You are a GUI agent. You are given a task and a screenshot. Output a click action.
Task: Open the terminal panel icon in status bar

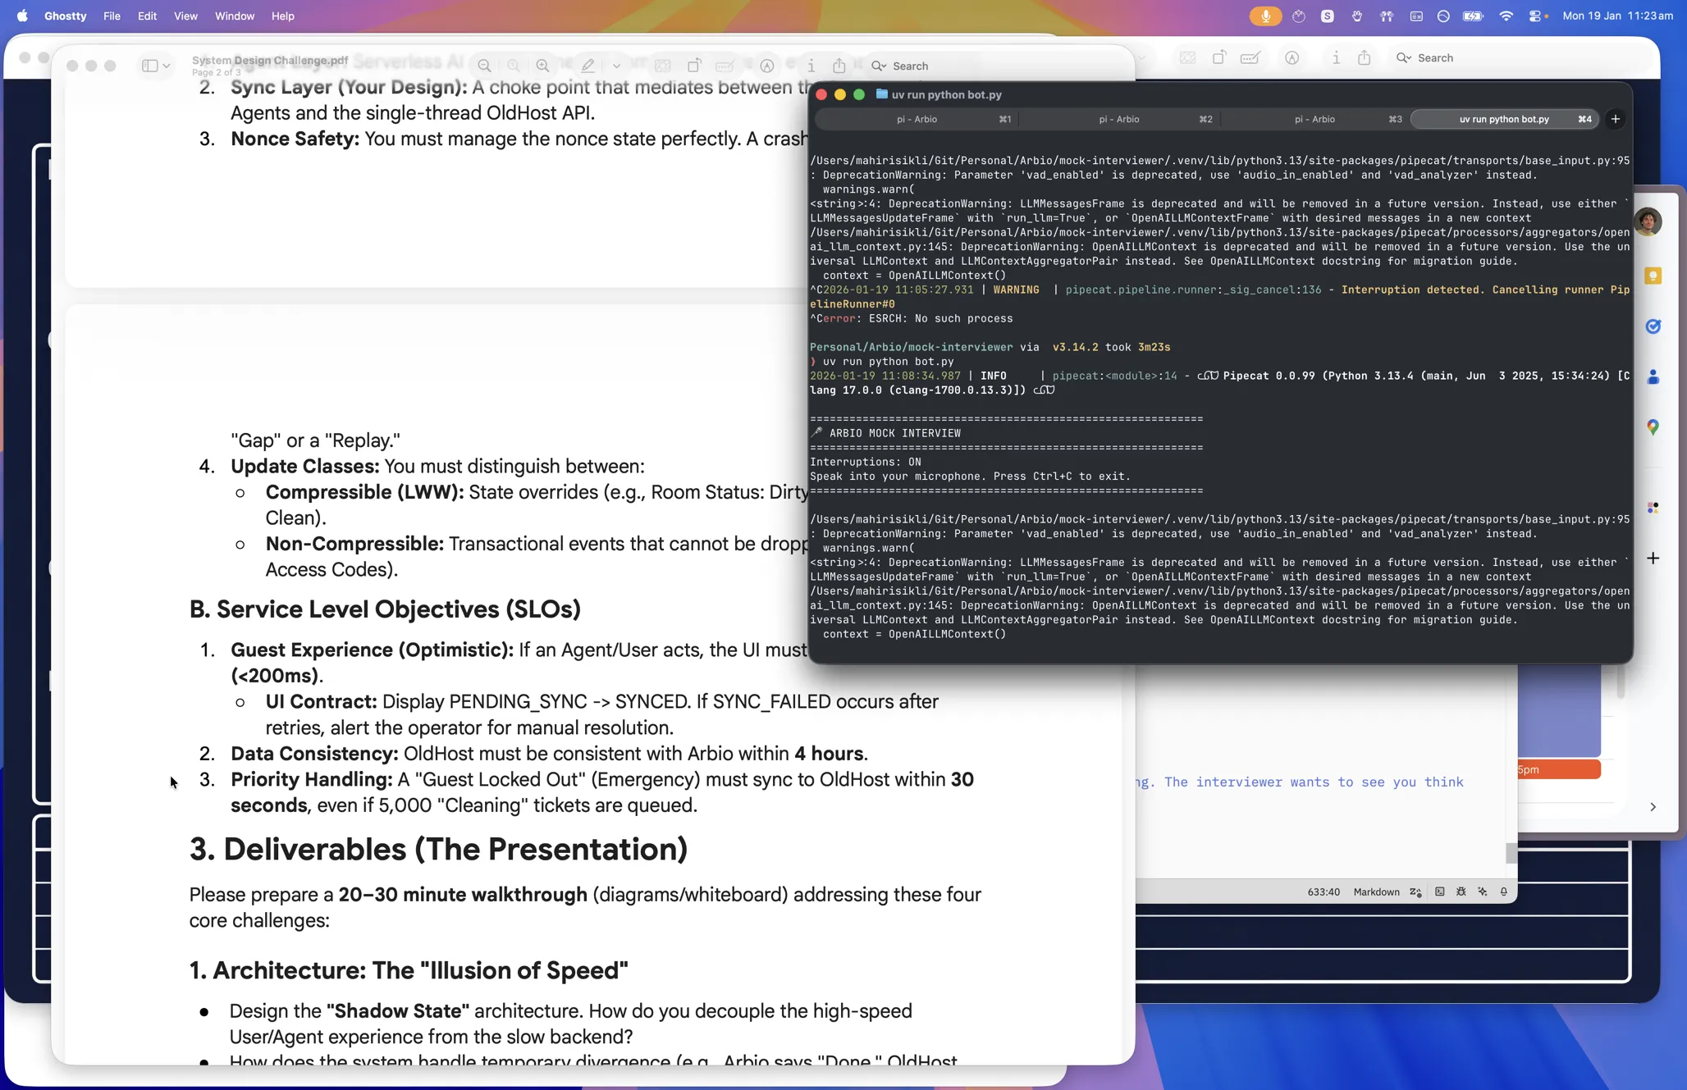pos(1440,892)
